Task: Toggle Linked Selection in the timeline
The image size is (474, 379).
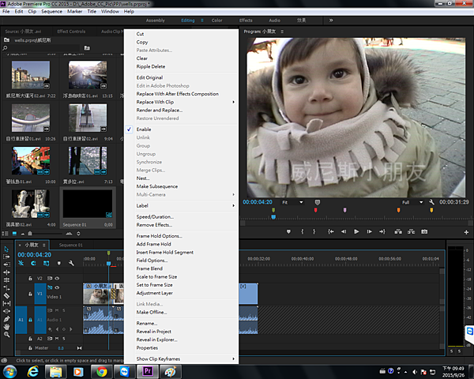Action: click(x=47, y=263)
